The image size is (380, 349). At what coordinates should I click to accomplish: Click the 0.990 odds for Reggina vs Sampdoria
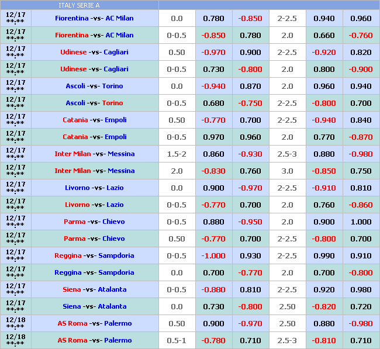[324, 256]
